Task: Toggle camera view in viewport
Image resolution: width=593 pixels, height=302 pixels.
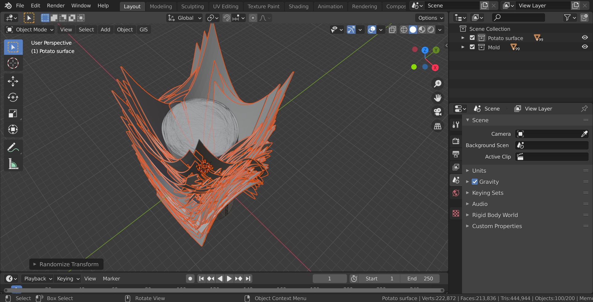Action: [x=438, y=112]
